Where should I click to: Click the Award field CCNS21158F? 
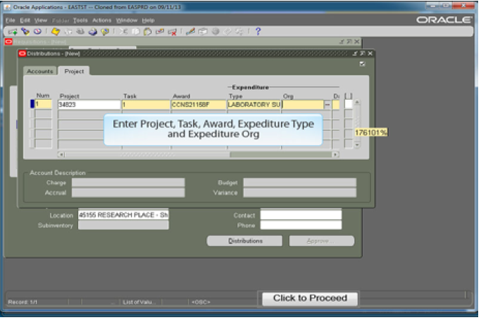click(x=199, y=104)
